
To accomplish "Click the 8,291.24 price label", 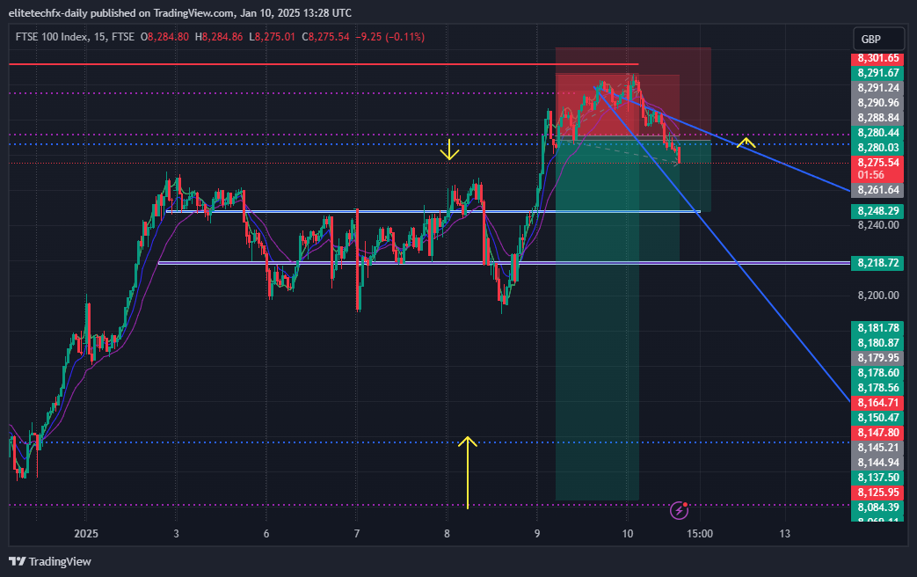I will coord(877,88).
